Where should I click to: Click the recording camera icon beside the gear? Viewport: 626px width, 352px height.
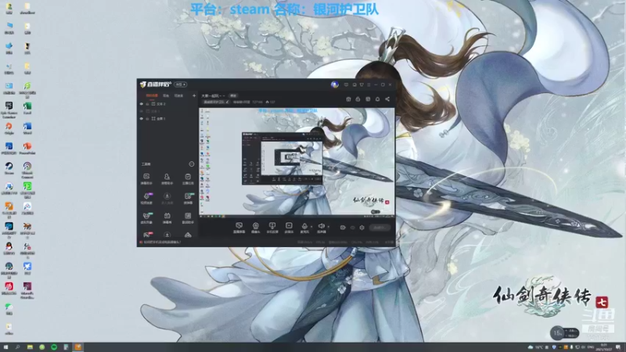pos(343,228)
